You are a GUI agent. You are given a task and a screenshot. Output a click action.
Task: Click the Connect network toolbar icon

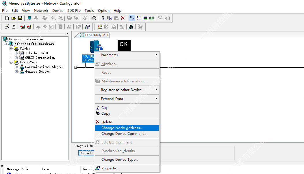29,18
